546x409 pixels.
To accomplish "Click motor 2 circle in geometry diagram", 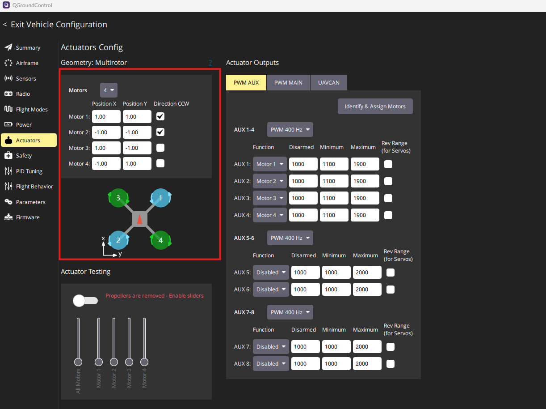I will click(x=118, y=240).
